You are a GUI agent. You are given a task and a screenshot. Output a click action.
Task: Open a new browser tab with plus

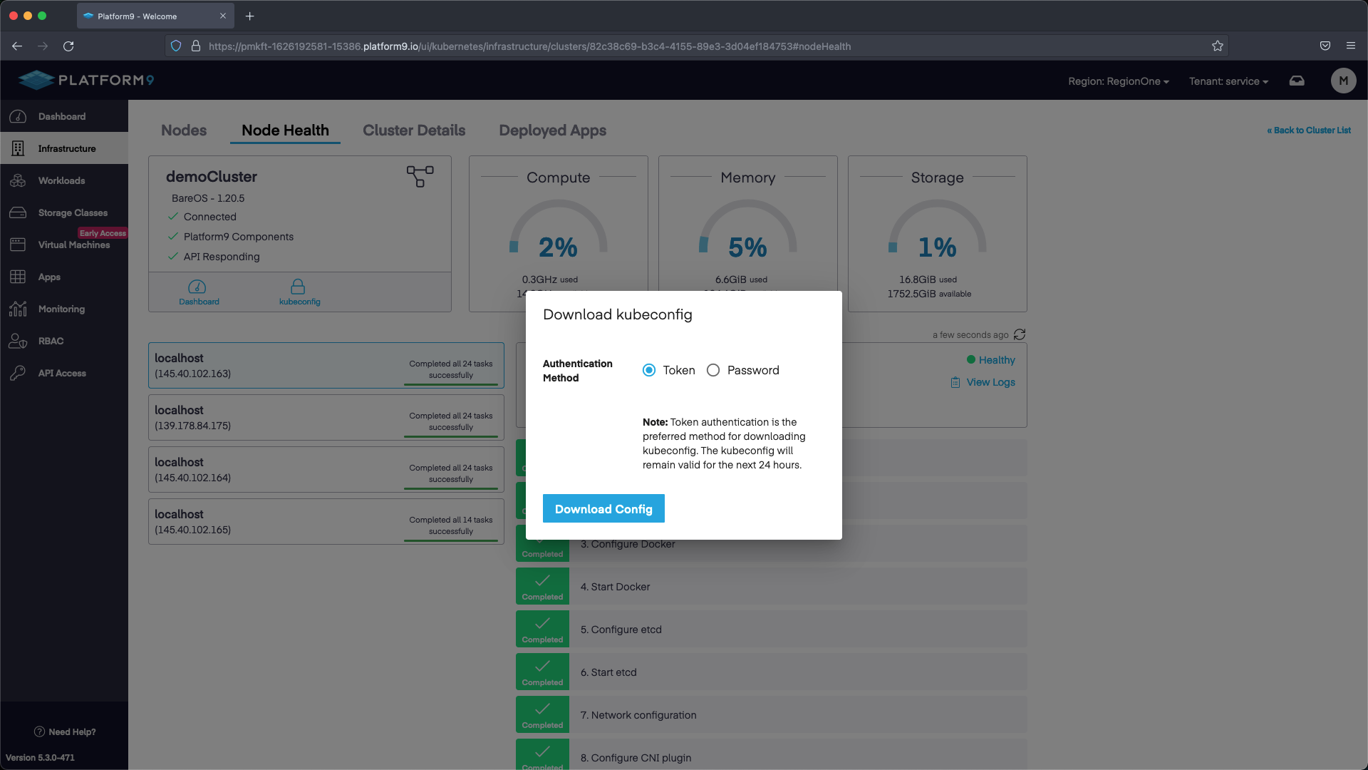pos(249,16)
